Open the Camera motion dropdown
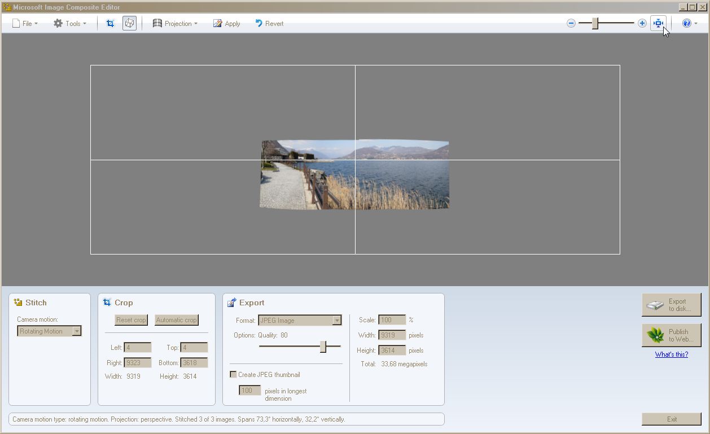Screen dimensions: 710x434 [x=50, y=331]
